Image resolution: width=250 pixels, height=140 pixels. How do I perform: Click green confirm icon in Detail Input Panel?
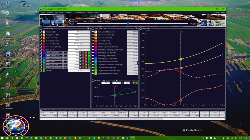point(137,83)
